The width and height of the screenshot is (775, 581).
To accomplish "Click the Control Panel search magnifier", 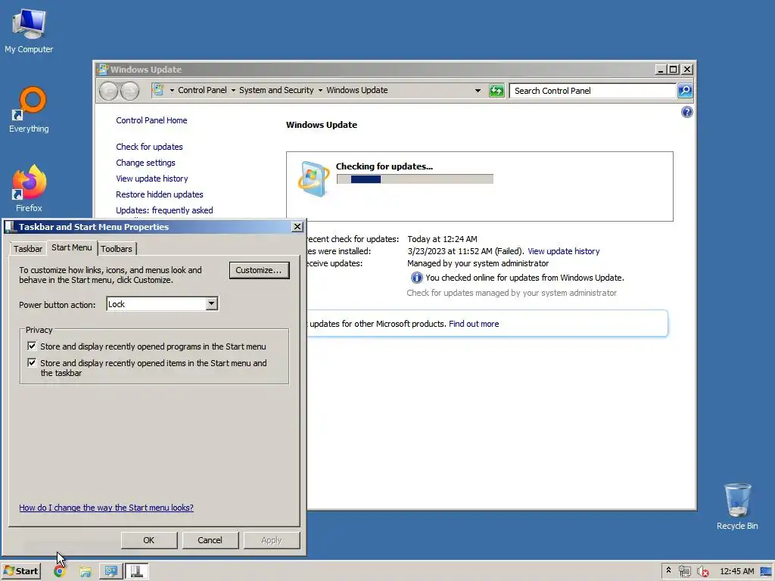I will coord(685,91).
